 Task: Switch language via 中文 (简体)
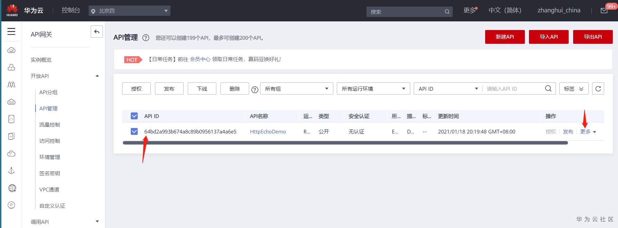[505, 10]
